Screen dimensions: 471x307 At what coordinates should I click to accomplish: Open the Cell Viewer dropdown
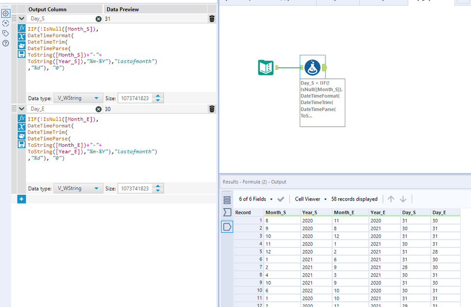point(310,199)
